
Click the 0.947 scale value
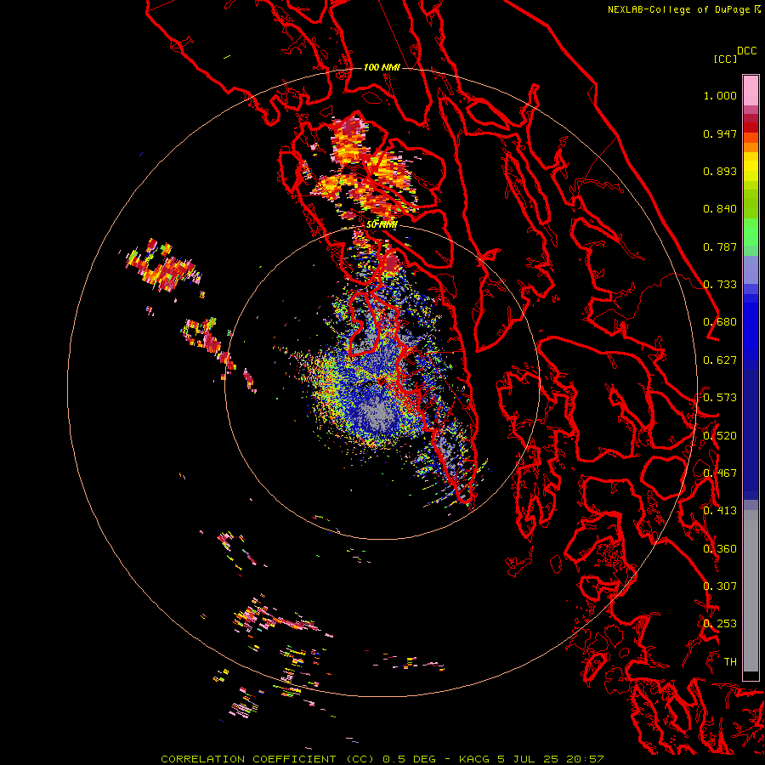pyautogui.click(x=720, y=133)
